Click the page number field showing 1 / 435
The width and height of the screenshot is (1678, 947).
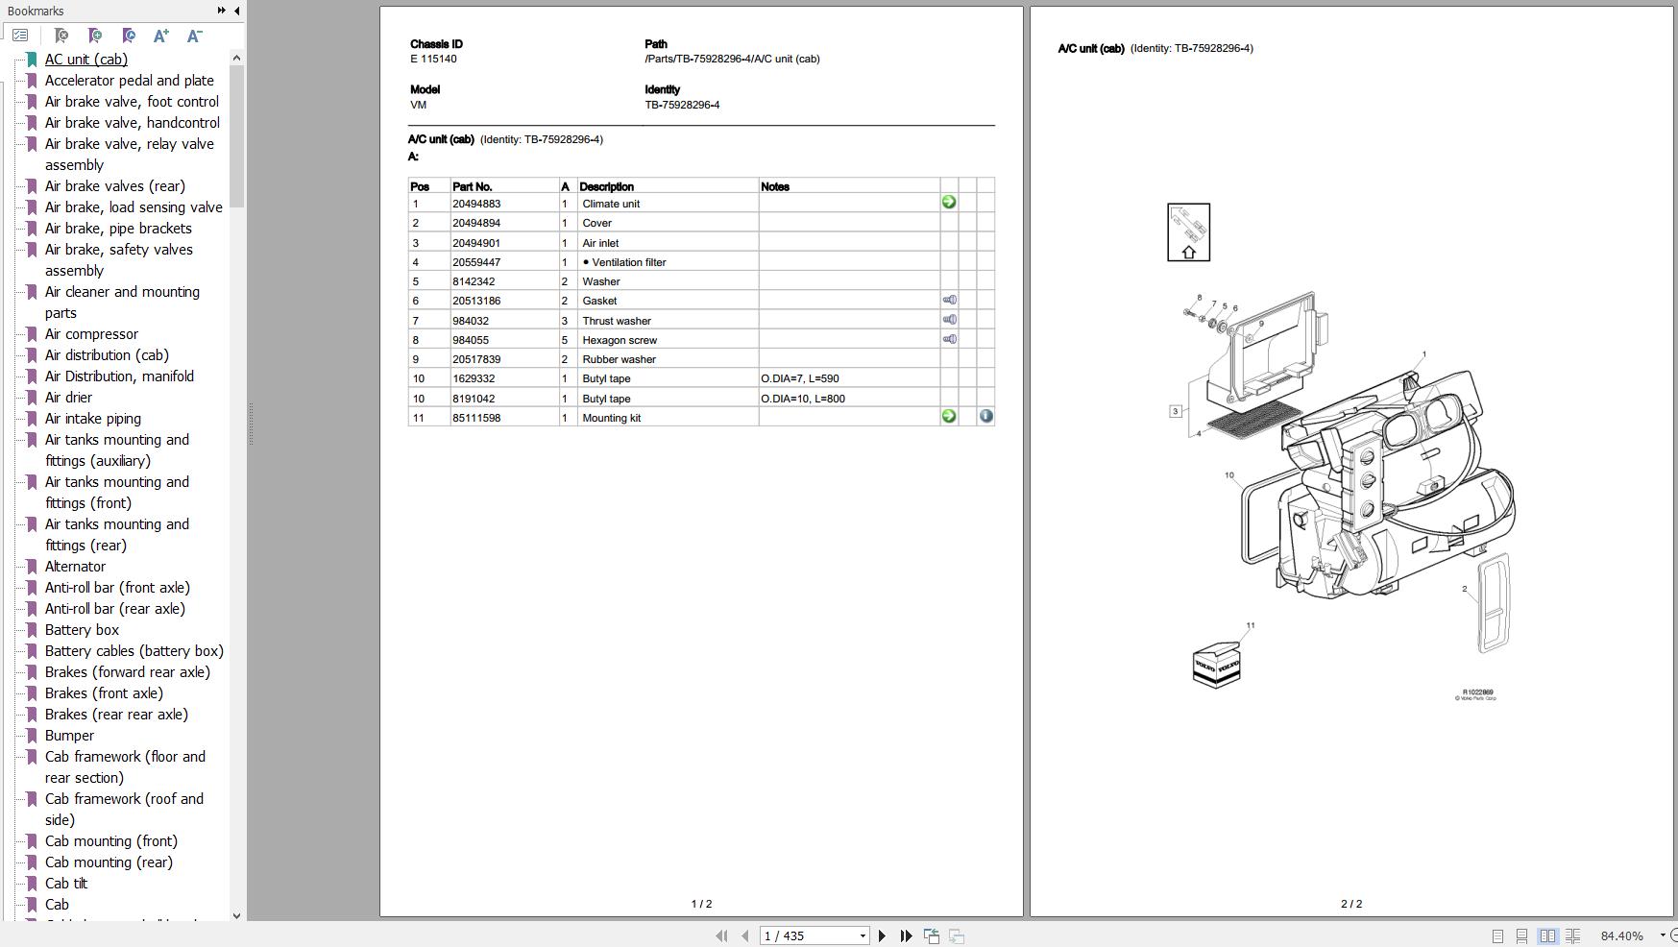point(809,936)
